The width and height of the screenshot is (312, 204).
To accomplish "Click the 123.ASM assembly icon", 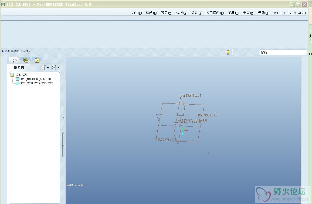I will coord(12,75).
